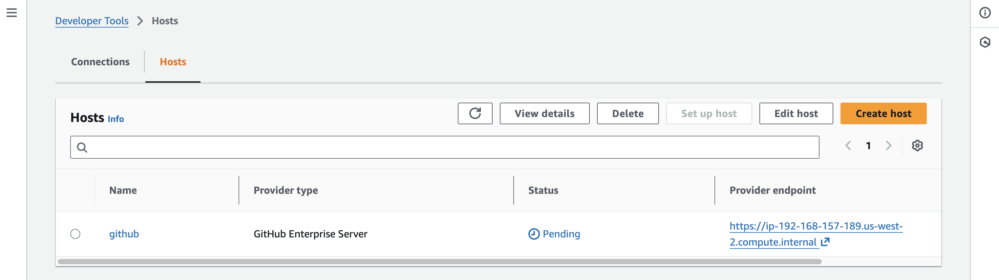Screen dimensions: 999x280
Task: Click Hosts in the breadcrumb
Action: point(165,21)
